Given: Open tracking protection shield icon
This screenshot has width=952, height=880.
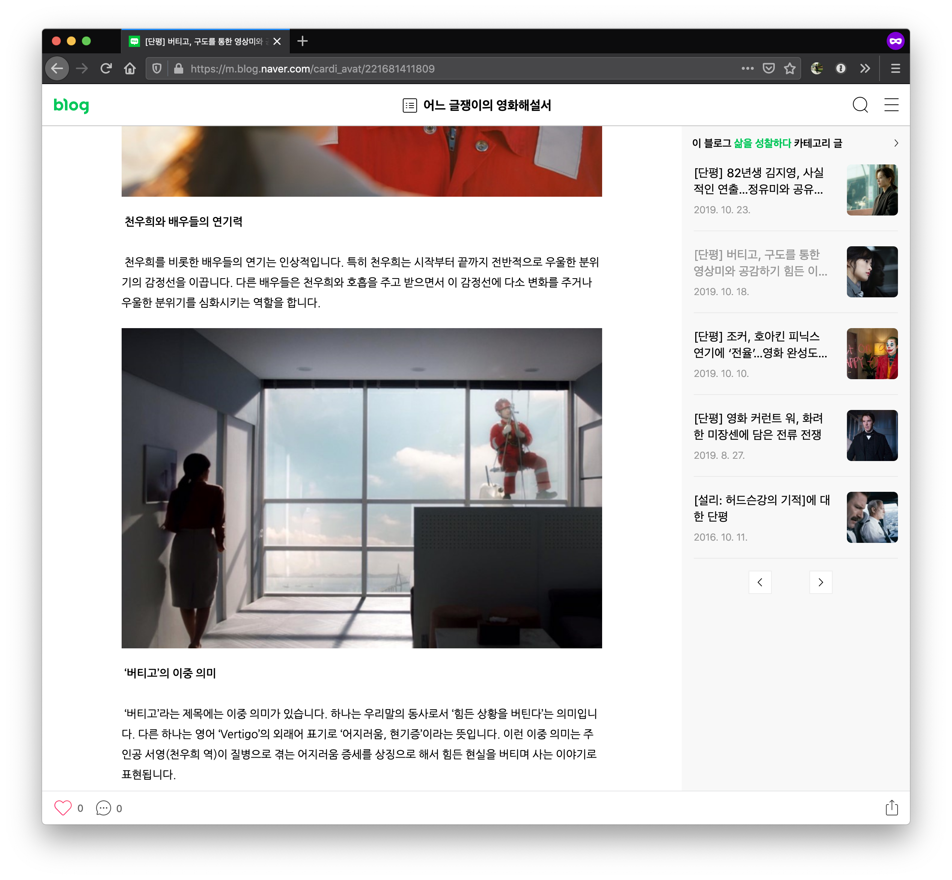Looking at the screenshot, I should pyautogui.click(x=157, y=69).
